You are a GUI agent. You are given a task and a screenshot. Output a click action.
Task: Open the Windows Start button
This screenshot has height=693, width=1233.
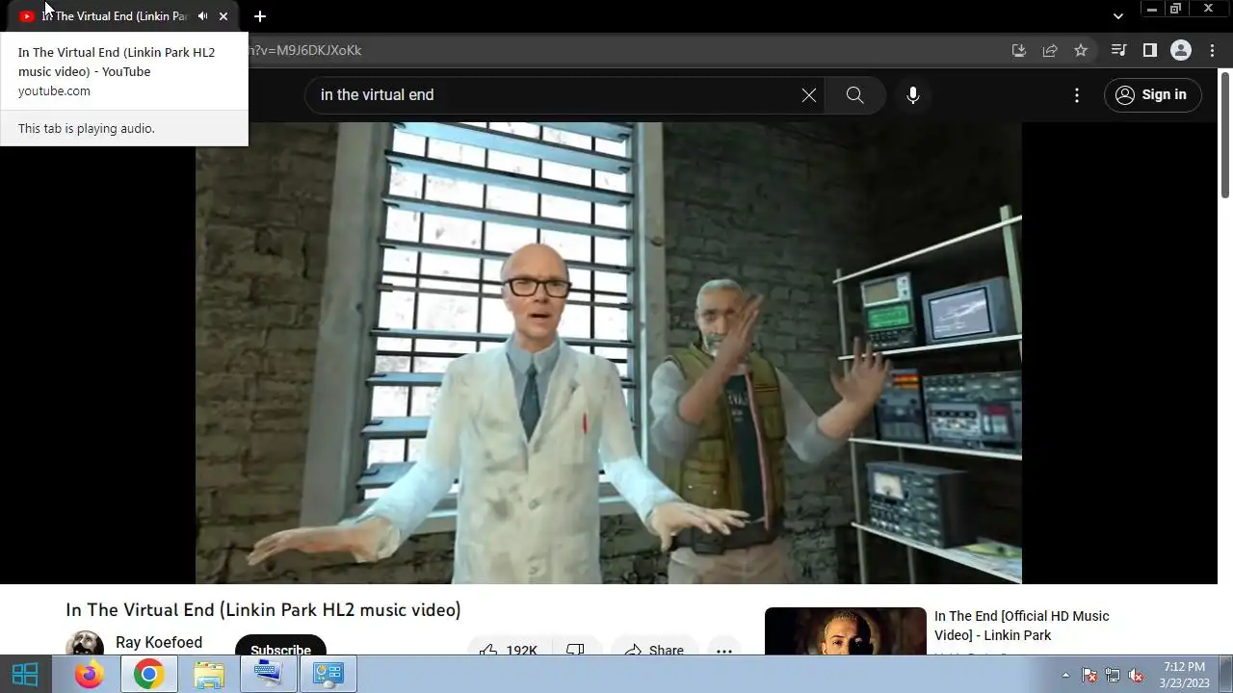click(x=25, y=674)
